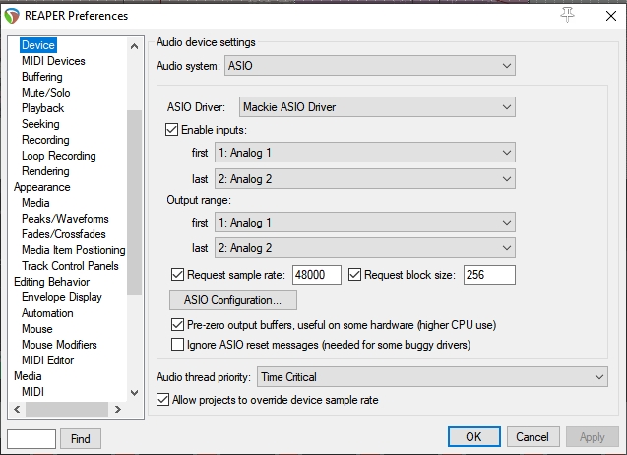Uncheck Allow projects to override sample rate
627x455 pixels.
[163, 400]
